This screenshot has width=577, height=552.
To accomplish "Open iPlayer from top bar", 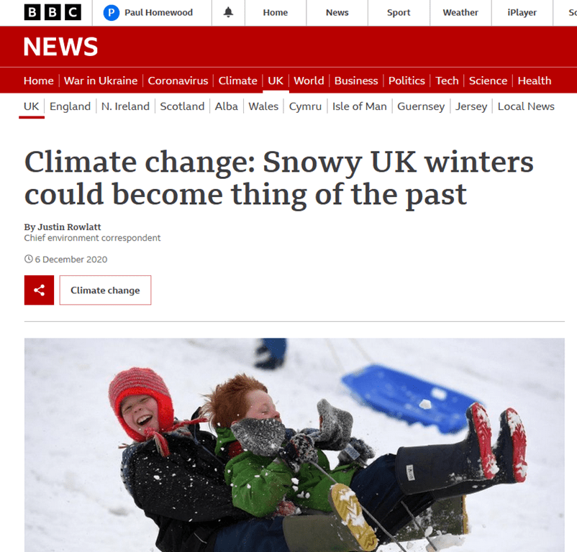I will [x=522, y=13].
